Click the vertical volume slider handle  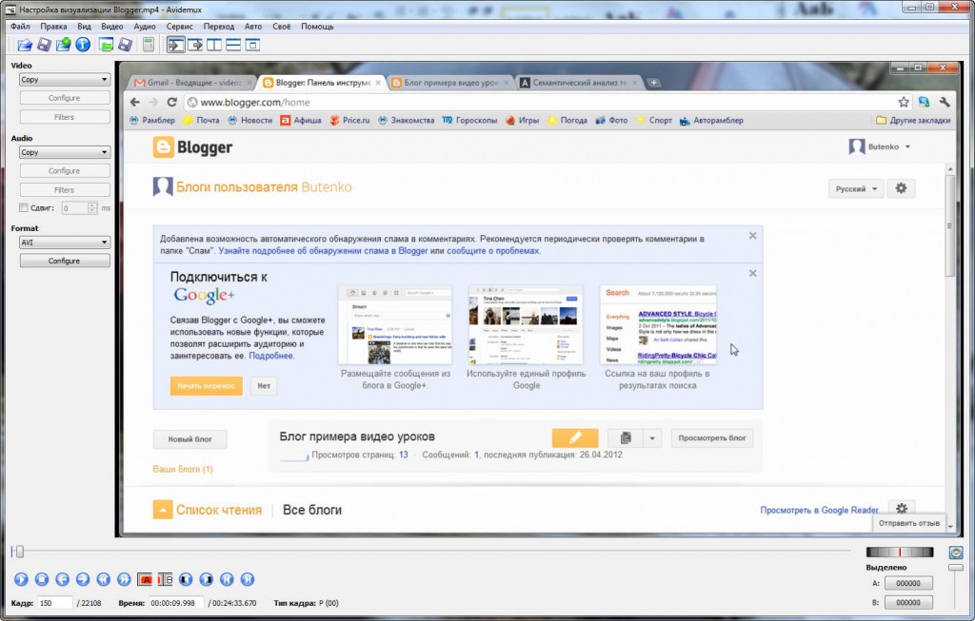coord(956,568)
